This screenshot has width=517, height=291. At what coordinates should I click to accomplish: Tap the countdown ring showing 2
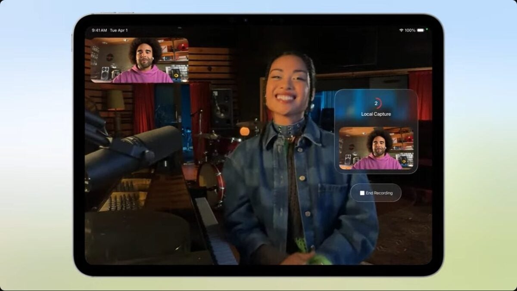(x=376, y=103)
